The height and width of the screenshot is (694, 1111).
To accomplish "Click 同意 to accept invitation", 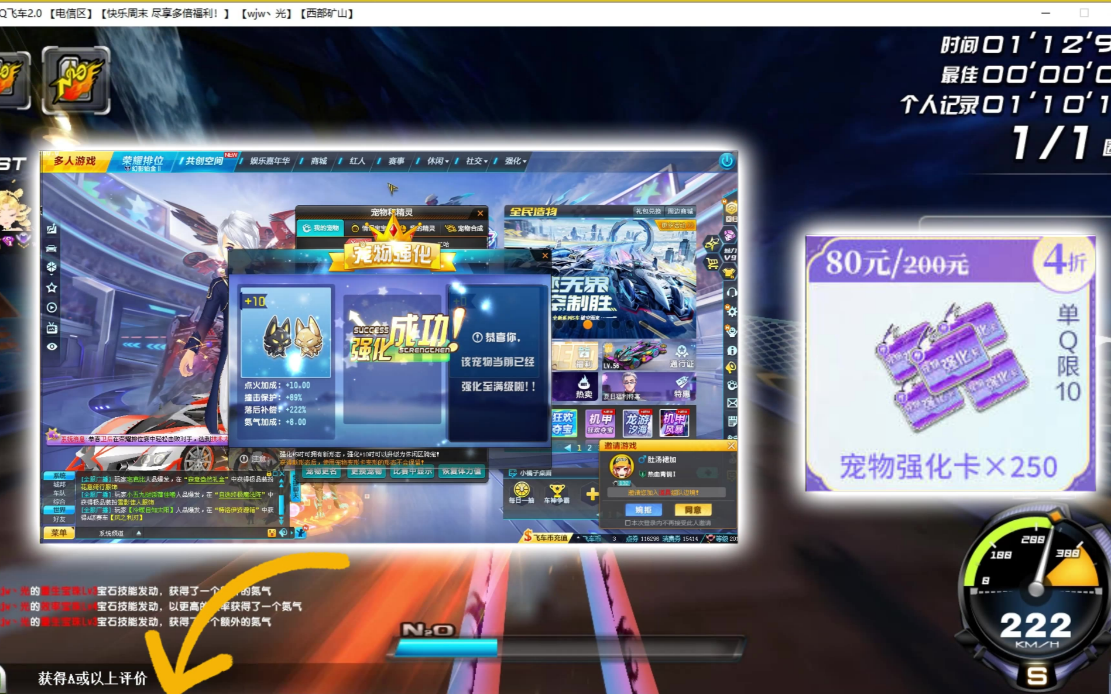I will (x=693, y=510).
